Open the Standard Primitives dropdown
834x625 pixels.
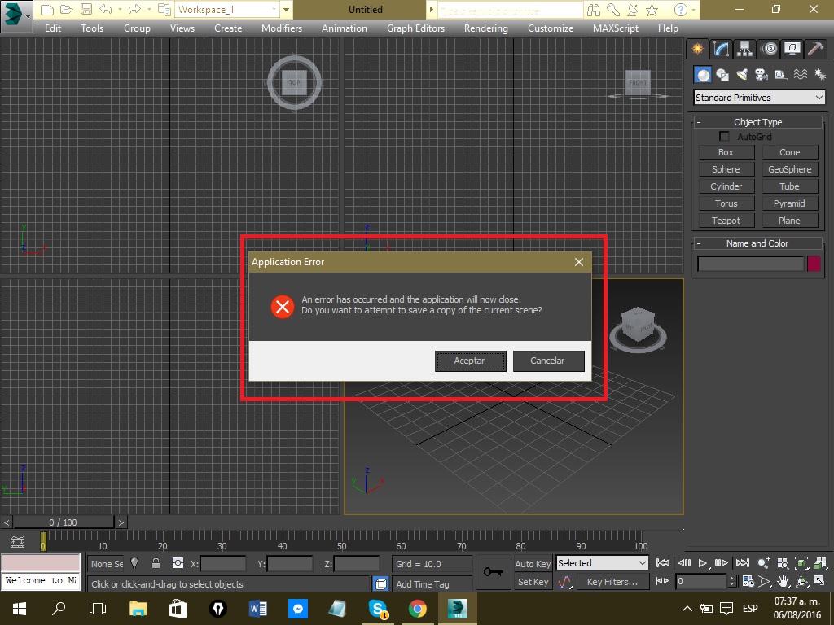[x=760, y=98]
